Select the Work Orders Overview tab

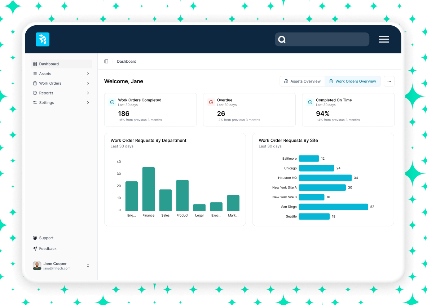click(x=352, y=81)
